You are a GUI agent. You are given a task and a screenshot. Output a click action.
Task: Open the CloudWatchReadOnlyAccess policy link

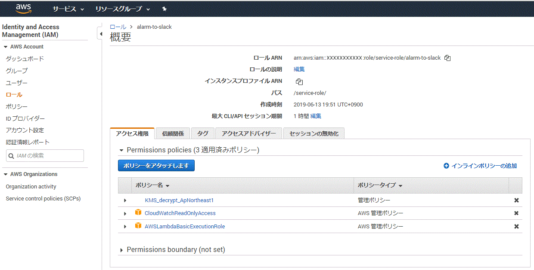coord(180,213)
